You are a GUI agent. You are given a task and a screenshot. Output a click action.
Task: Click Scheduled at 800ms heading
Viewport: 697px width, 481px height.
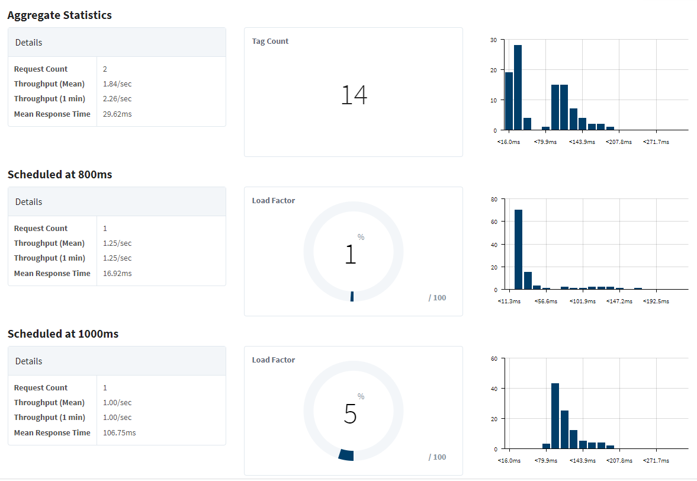point(60,175)
